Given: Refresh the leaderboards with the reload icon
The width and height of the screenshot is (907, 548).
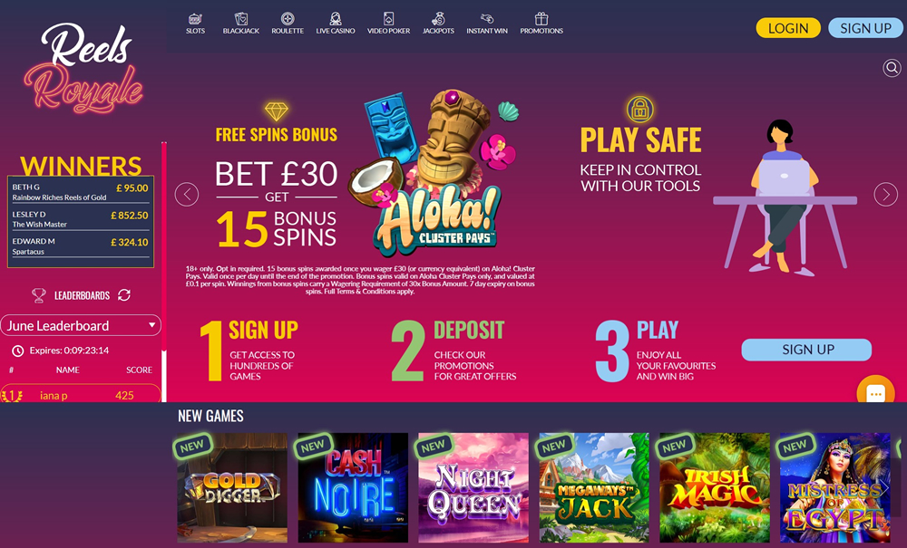Looking at the screenshot, I should [x=123, y=295].
